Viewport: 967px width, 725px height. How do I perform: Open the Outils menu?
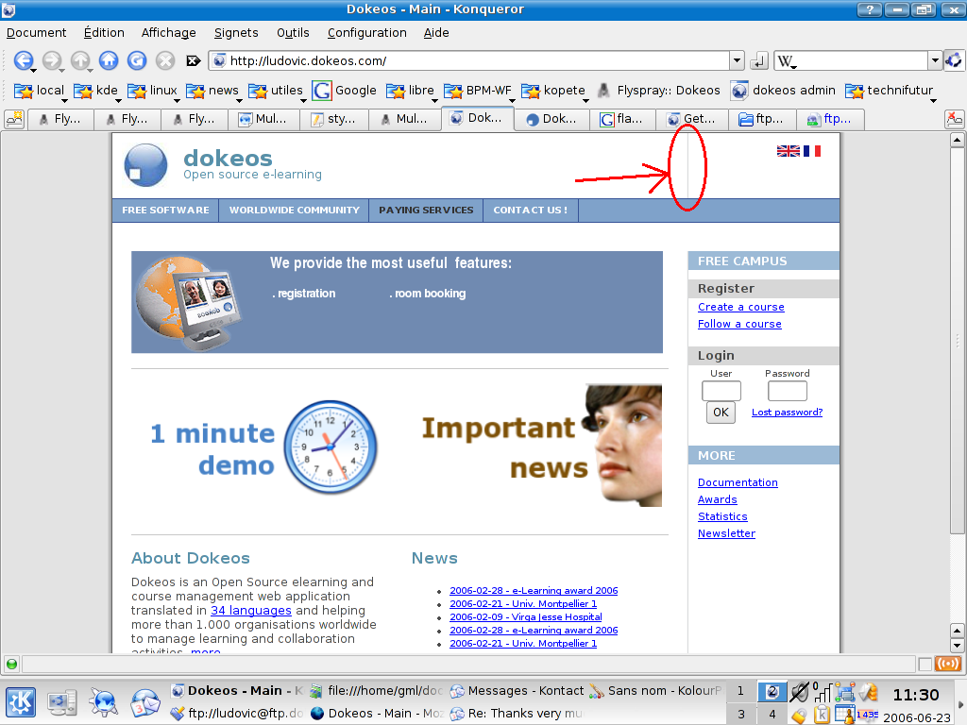[x=293, y=33]
